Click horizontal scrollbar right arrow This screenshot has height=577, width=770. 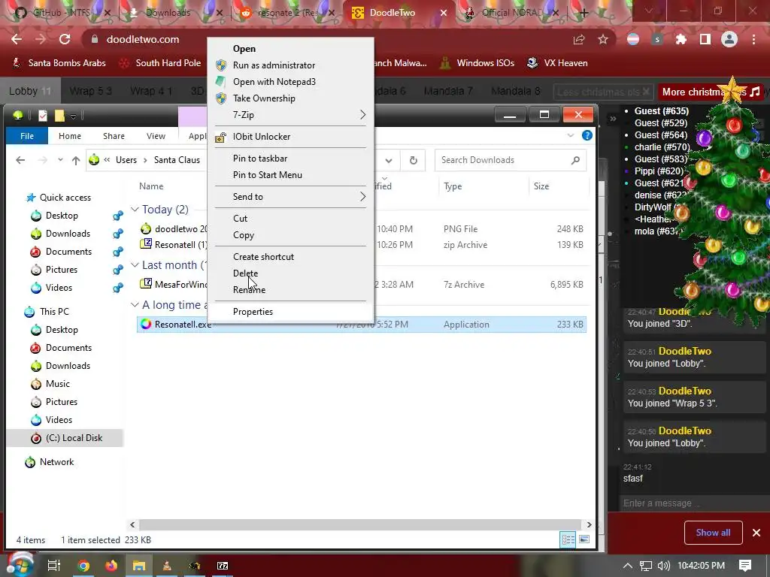pos(589,524)
